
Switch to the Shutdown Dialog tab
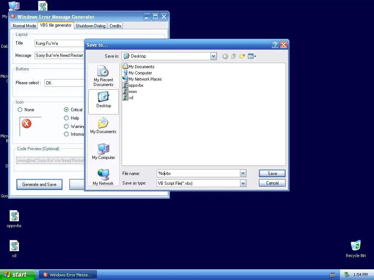[x=91, y=26]
